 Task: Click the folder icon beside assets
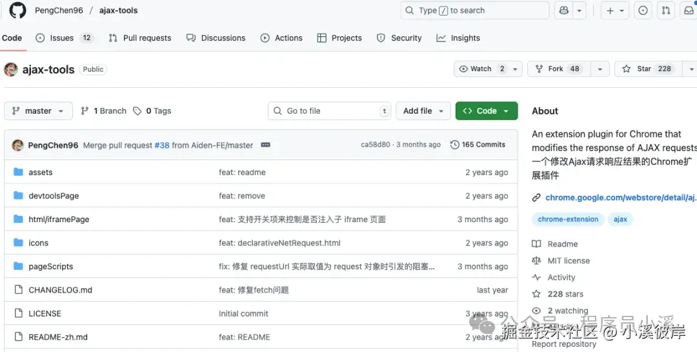pos(18,172)
